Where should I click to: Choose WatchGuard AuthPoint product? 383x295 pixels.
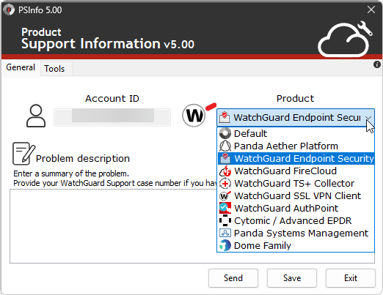pyautogui.click(x=296, y=208)
